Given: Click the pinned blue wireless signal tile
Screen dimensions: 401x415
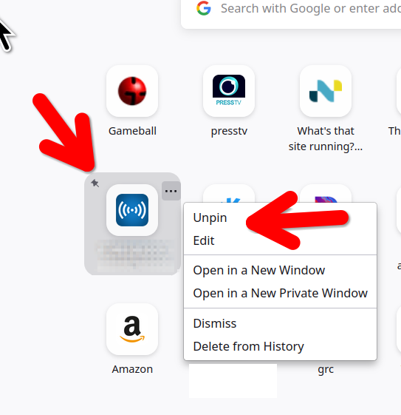Looking at the screenshot, I should [x=132, y=210].
